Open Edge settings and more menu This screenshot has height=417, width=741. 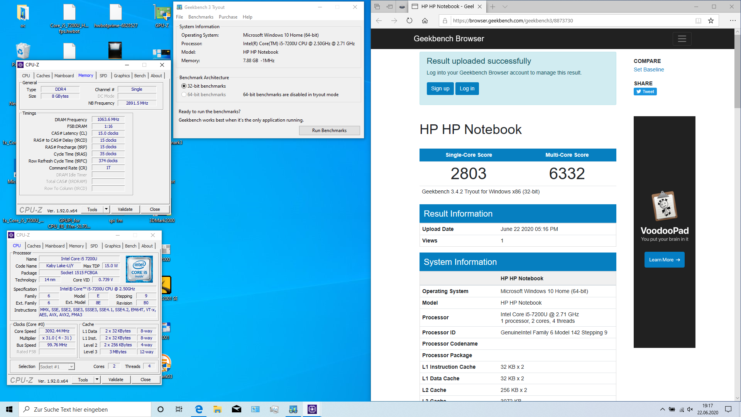pyautogui.click(x=733, y=21)
